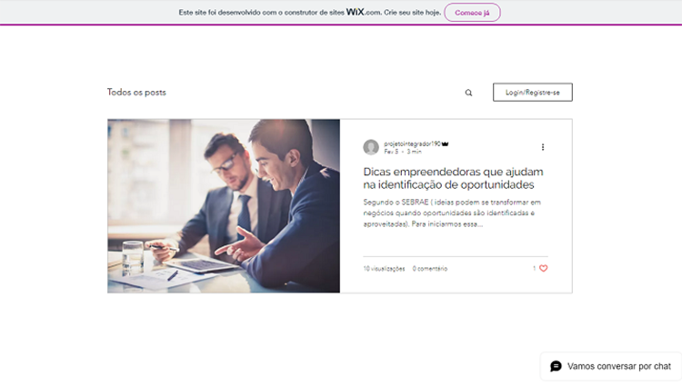Screen dimensions: 682x386
Task: Click the Fev 5 post date
Action: (391, 152)
